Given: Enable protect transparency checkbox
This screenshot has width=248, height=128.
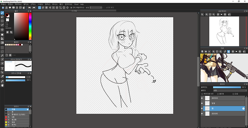Looking at the screenshot, I should [x=202, y=94].
